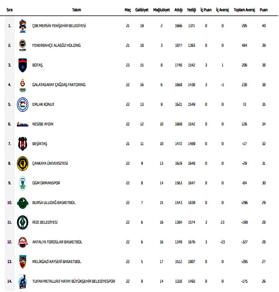
Task: Click the Mağlubiyet column header
Action: 161,10
